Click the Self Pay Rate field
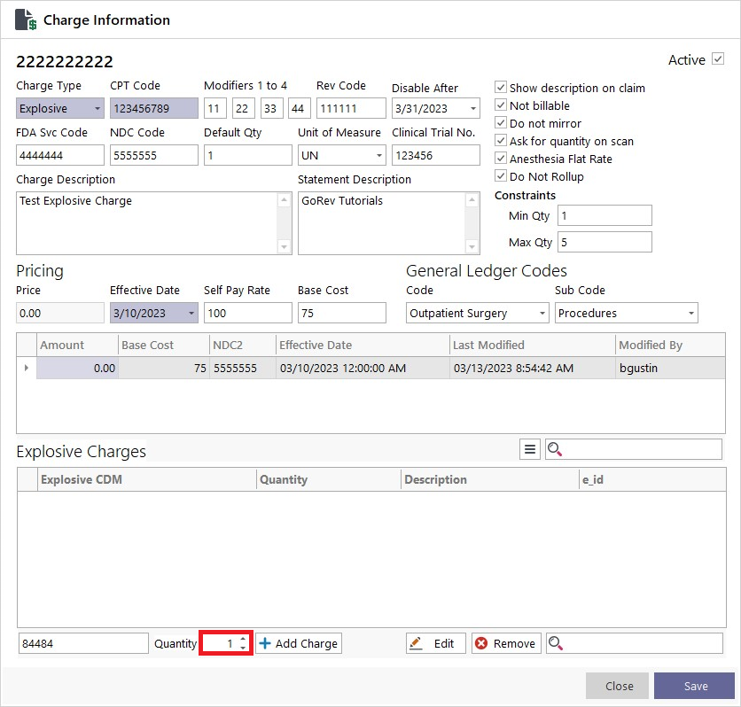Screen dimensions: 741x707 tap(248, 313)
